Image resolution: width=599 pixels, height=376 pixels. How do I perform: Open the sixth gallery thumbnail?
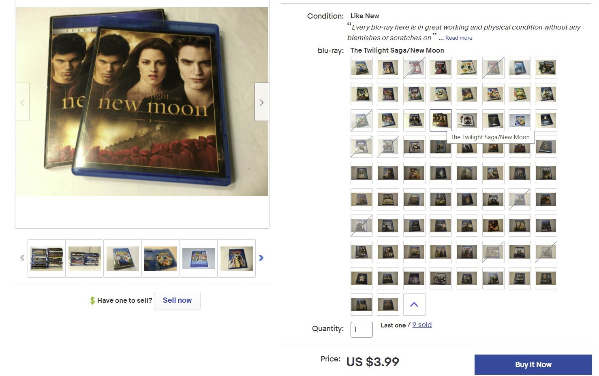coord(237,258)
